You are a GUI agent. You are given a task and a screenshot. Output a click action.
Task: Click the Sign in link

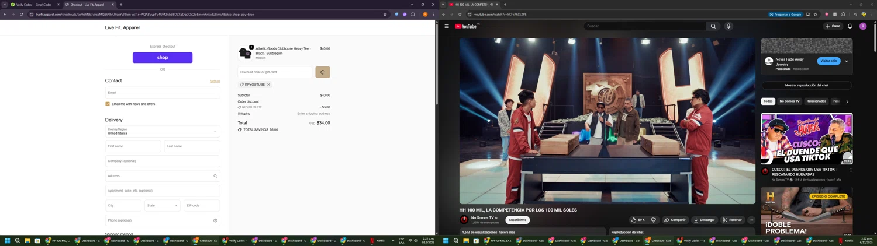pyautogui.click(x=215, y=81)
